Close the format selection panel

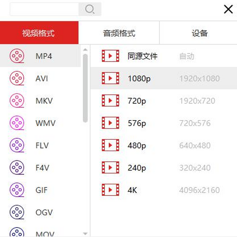point(228,9)
